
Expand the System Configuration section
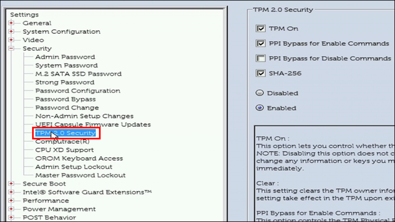pyautogui.click(x=11, y=31)
